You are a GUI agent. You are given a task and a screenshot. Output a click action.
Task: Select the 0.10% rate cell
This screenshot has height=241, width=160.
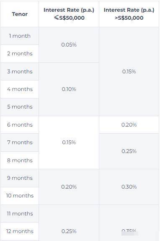coord(69,89)
